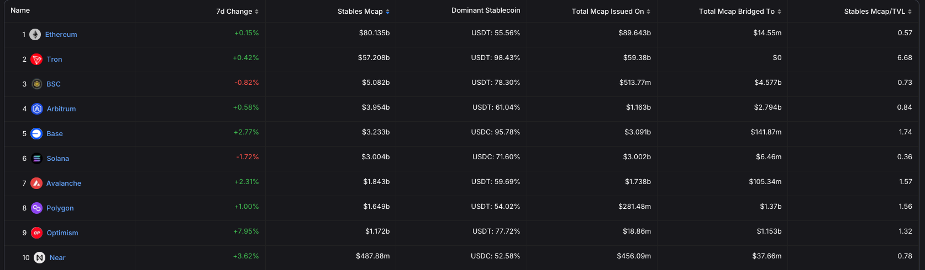Sort by Total Mcap Issued On
The height and width of the screenshot is (270, 925).
click(611, 12)
